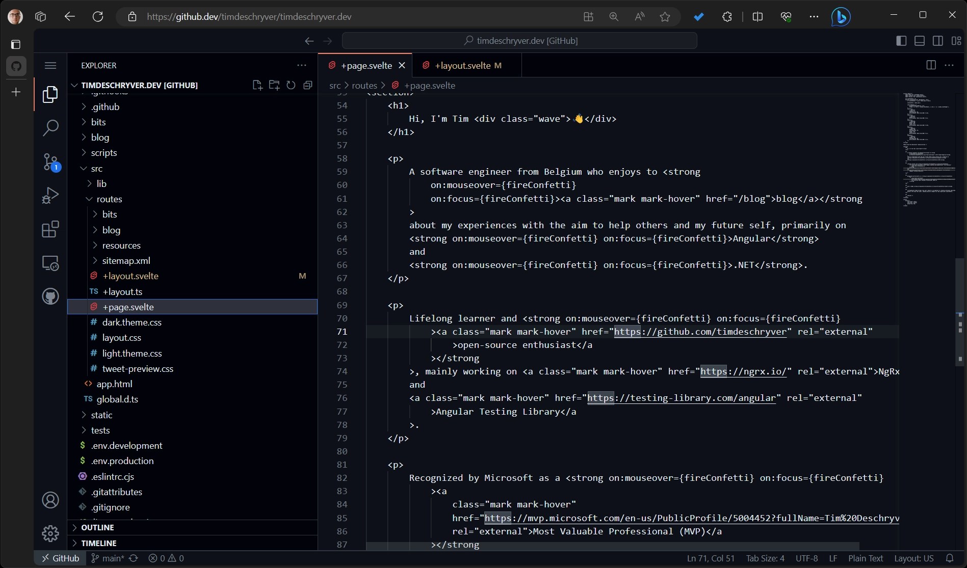This screenshot has width=967, height=568.
Task: Open the Search view in activity bar
Action: (x=50, y=128)
